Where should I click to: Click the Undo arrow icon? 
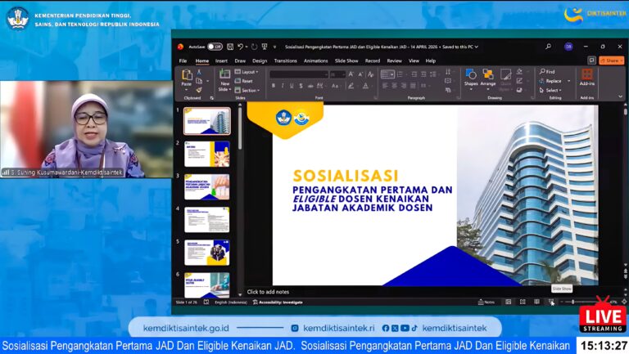click(240, 47)
